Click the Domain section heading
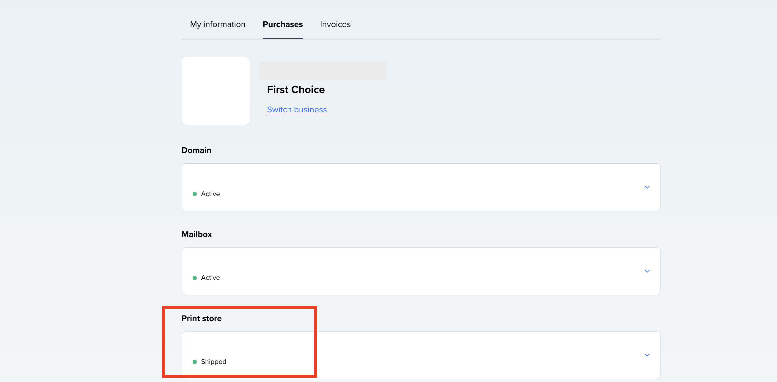This screenshot has width=777, height=382. click(x=196, y=150)
